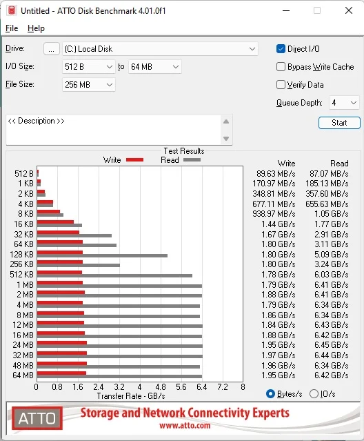
Task: Click the 938.97 MB/s write value
Action: 274,214
